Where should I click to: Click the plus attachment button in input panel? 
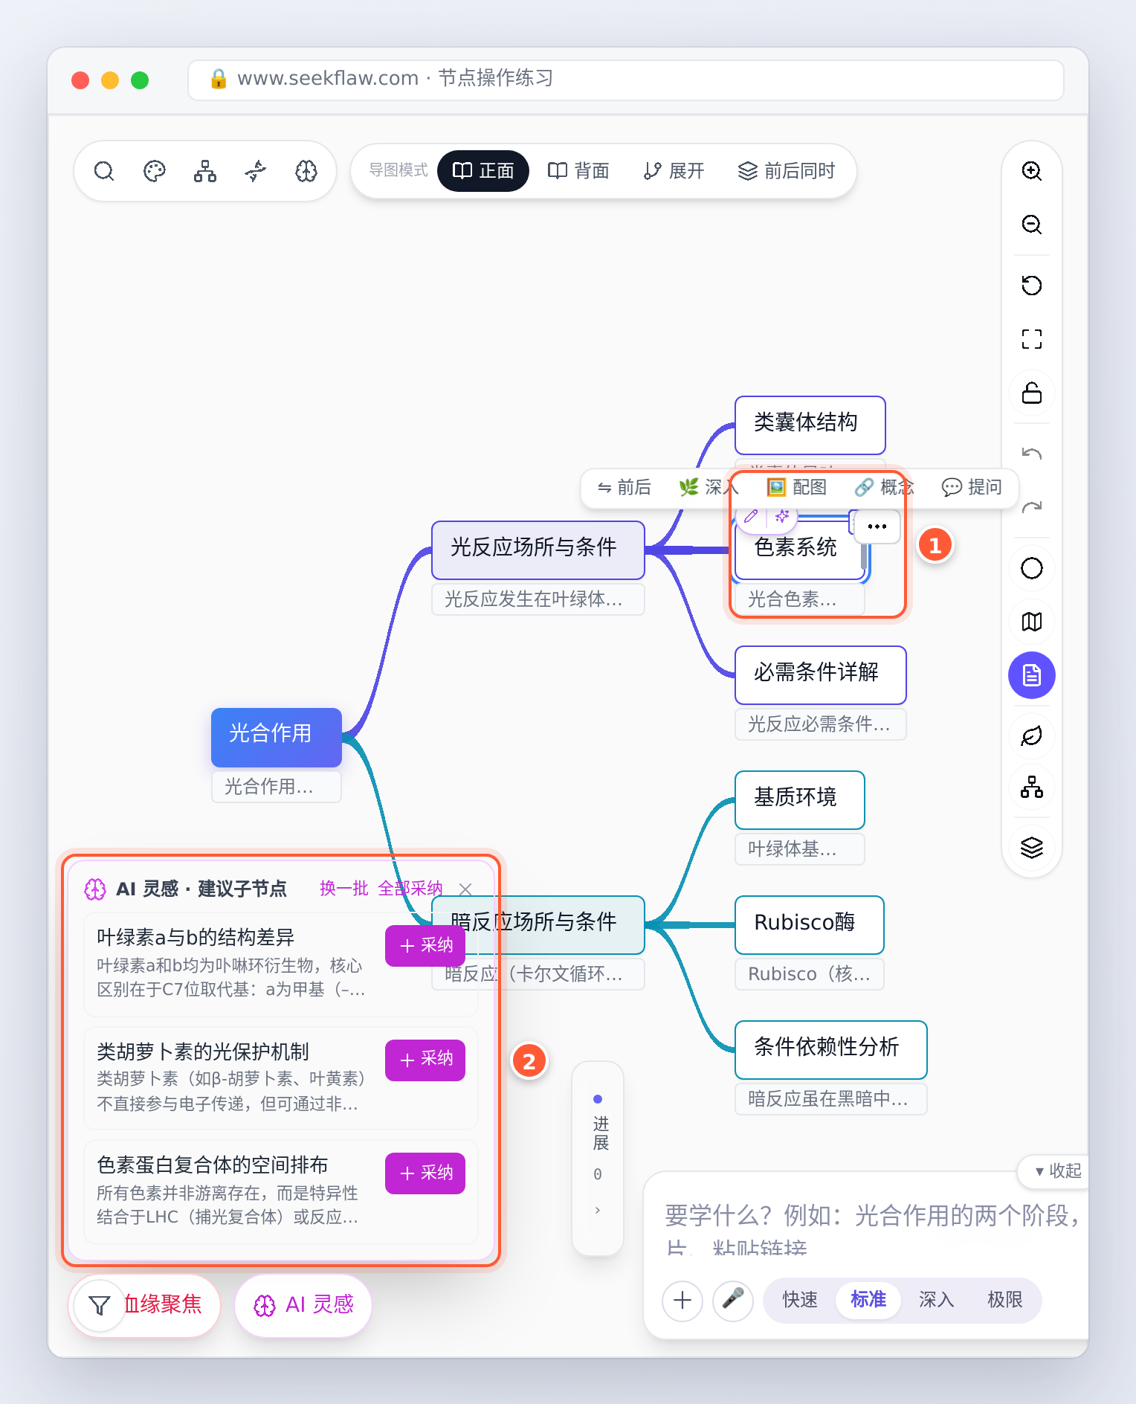682,1301
